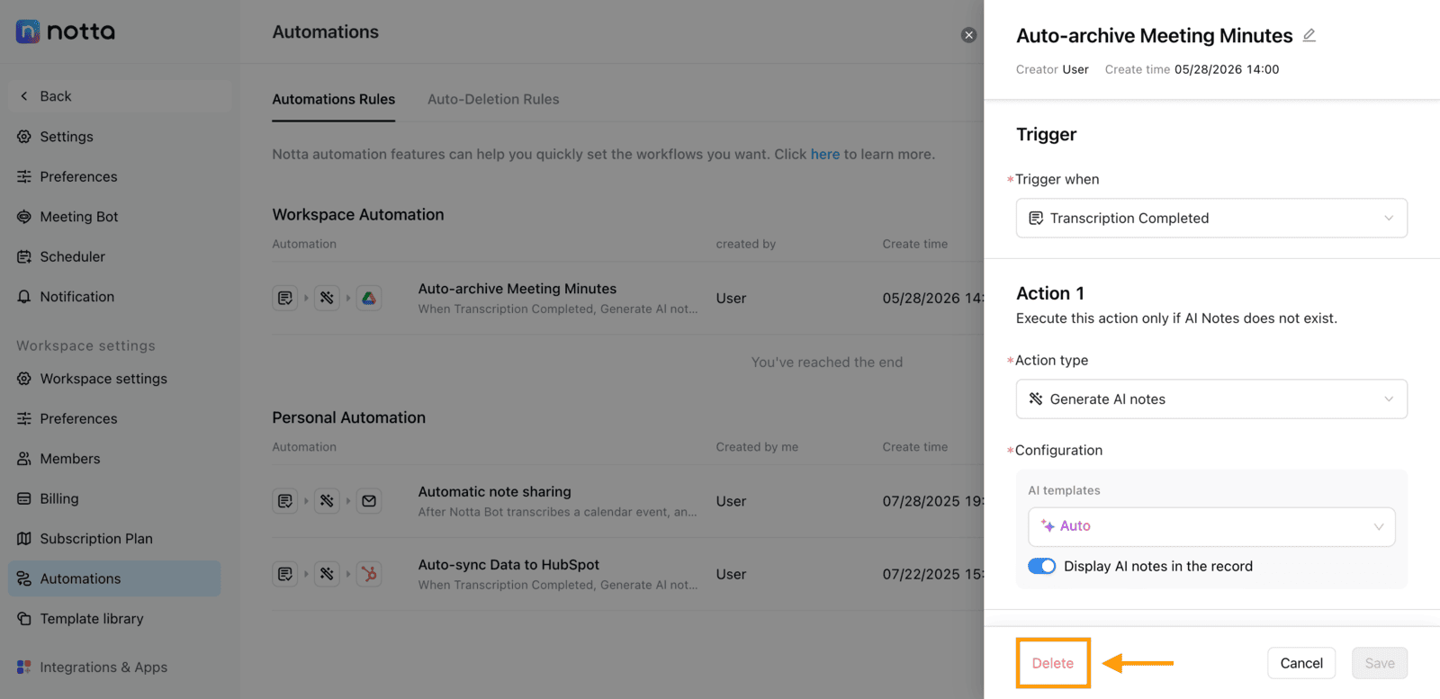1440x699 pixels.
Task: Click the Delete button
Action: point(1053,663)
